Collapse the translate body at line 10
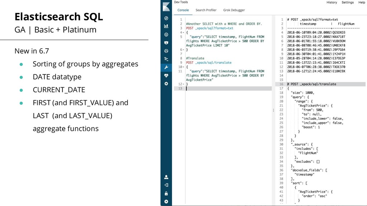This screenshot has width=367, height=206. click(x=183, y=67)
